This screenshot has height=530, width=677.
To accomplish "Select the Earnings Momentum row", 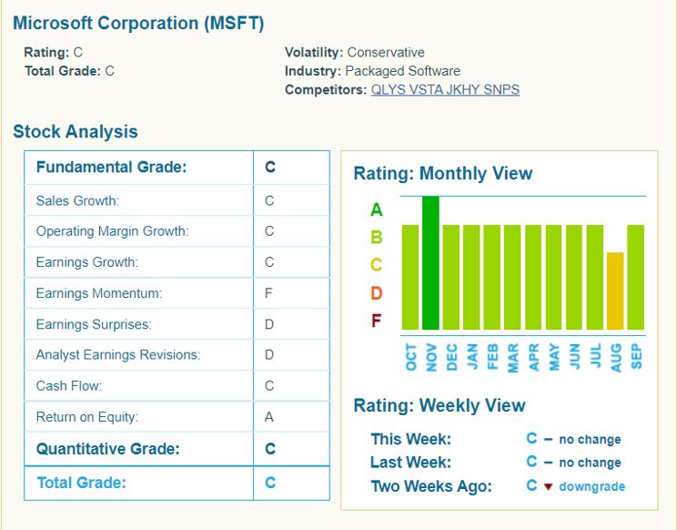I will click(98, 293).
